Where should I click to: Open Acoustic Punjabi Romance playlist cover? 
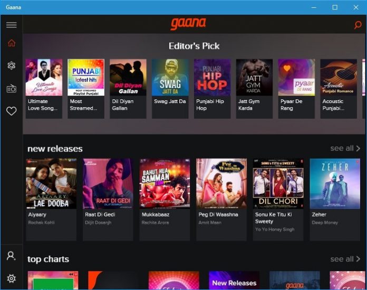click(339, 77)
